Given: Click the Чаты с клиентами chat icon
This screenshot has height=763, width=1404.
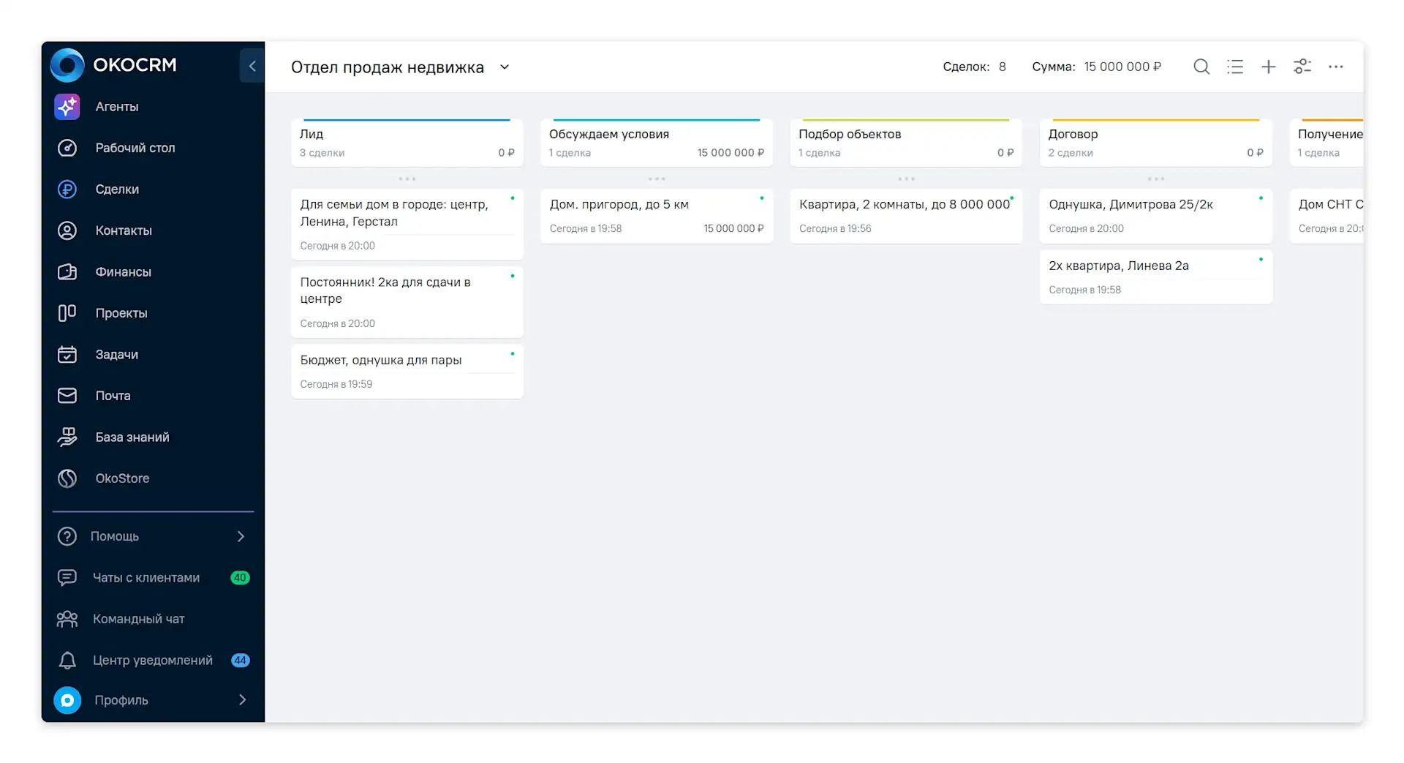Looking at the screenshot, I should tap(67, 578).
